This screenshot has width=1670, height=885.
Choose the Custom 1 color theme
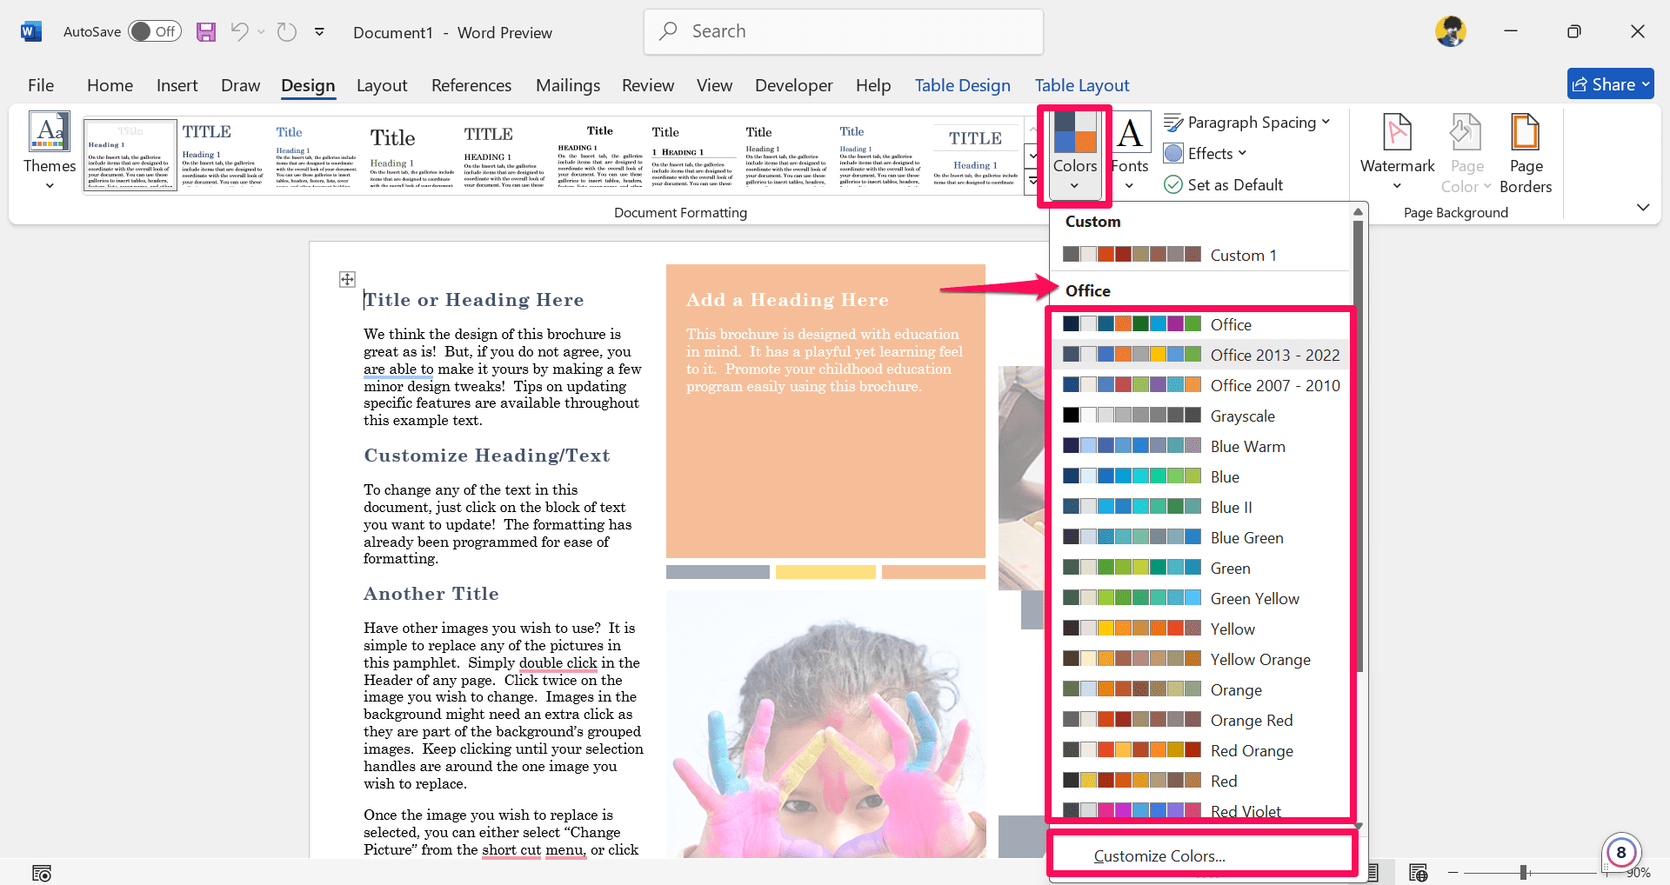[1200, 255]
